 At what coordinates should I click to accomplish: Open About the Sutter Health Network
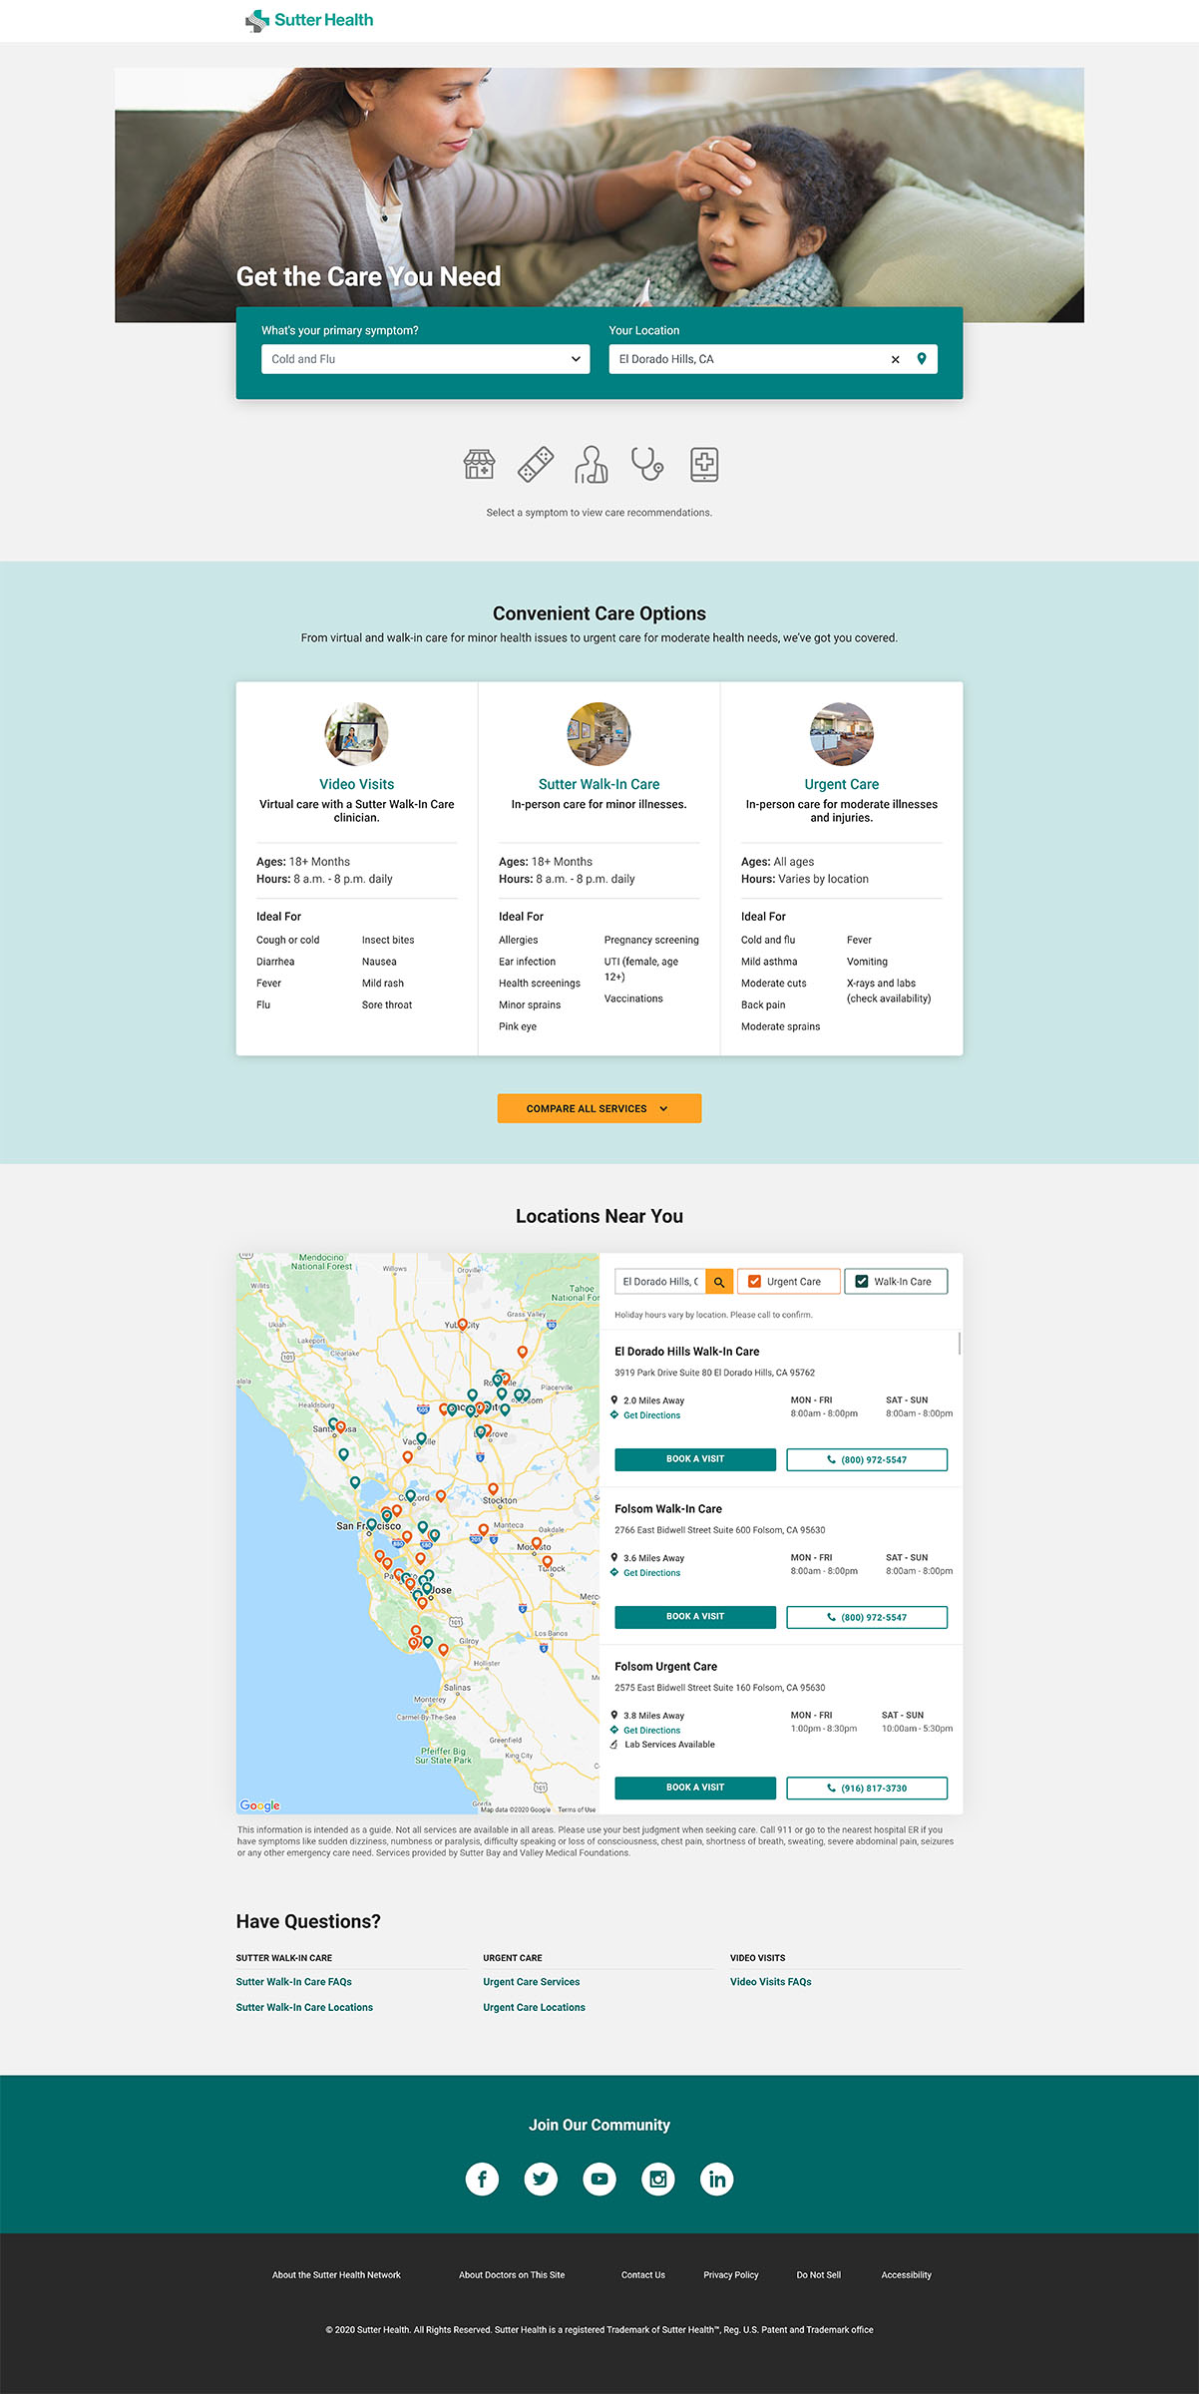[336, 2275]
